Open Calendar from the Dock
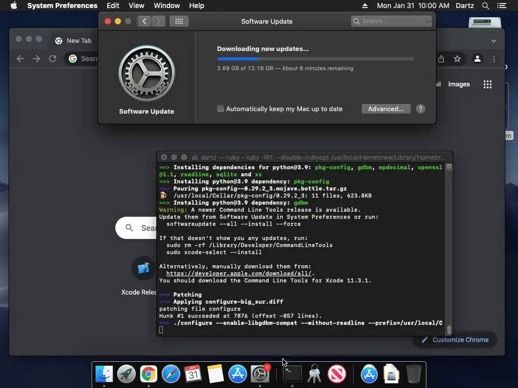 193,374
